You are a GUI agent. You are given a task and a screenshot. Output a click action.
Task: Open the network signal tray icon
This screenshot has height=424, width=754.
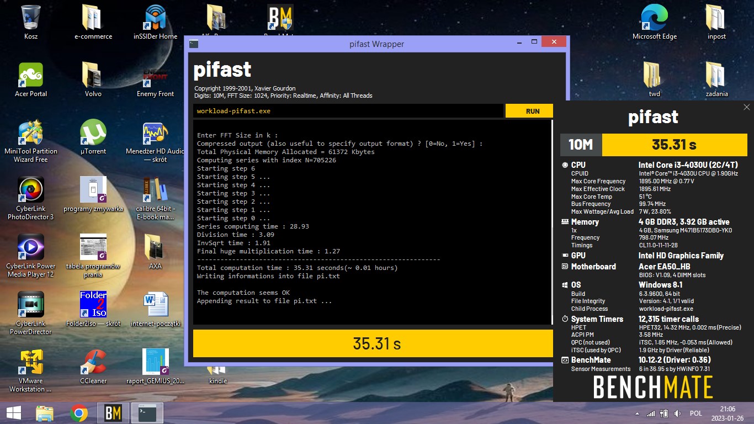point(651,413)
